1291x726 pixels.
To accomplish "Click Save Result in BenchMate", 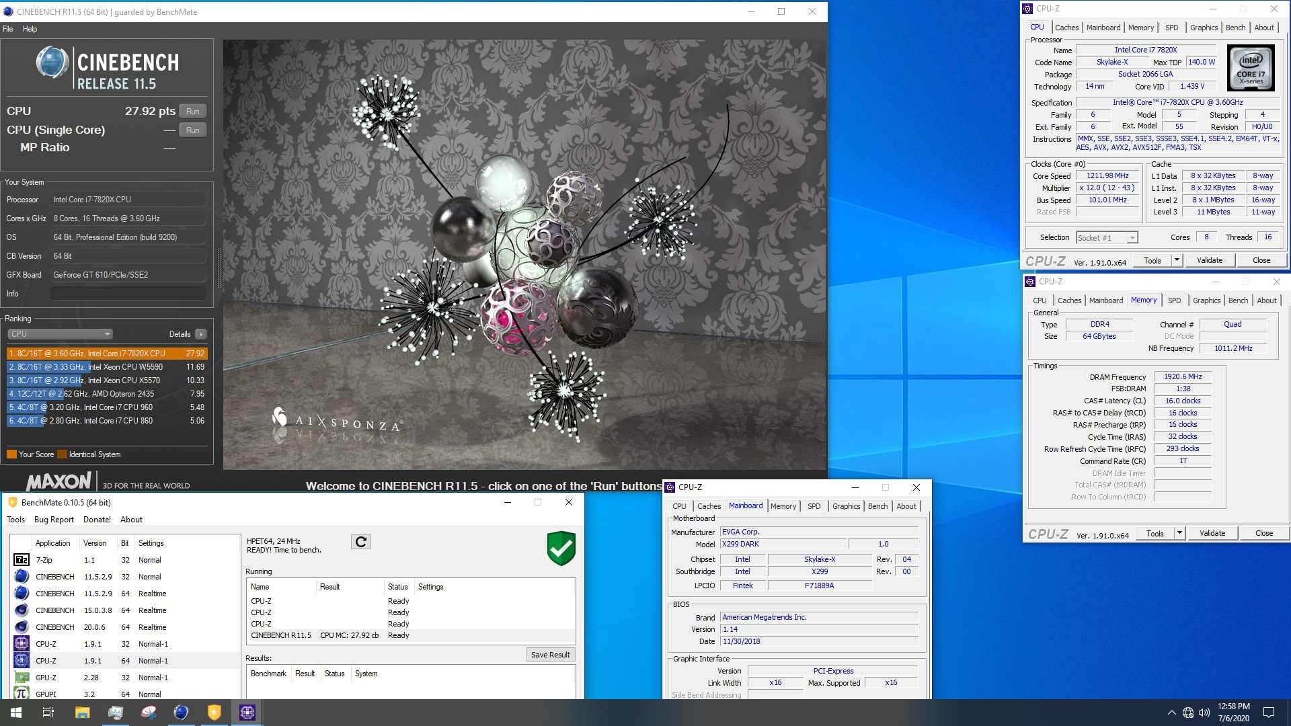I will coord(550,655).
